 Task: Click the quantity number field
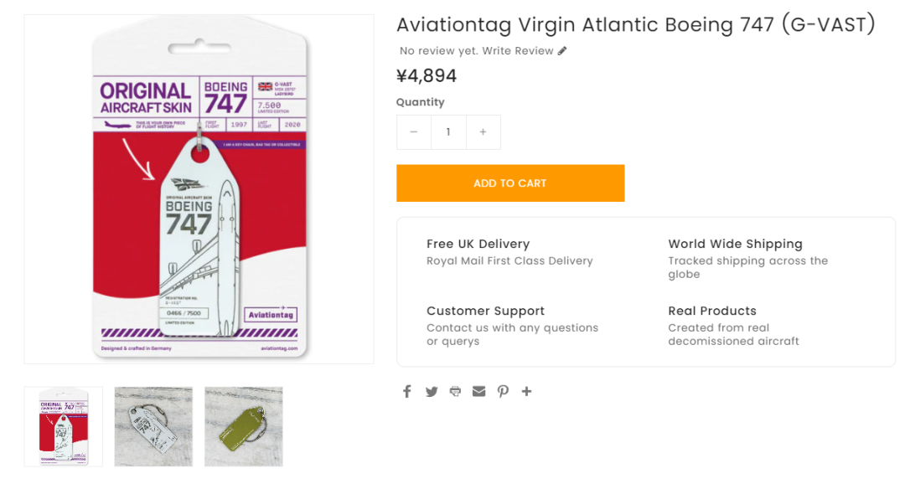[448, 132]
